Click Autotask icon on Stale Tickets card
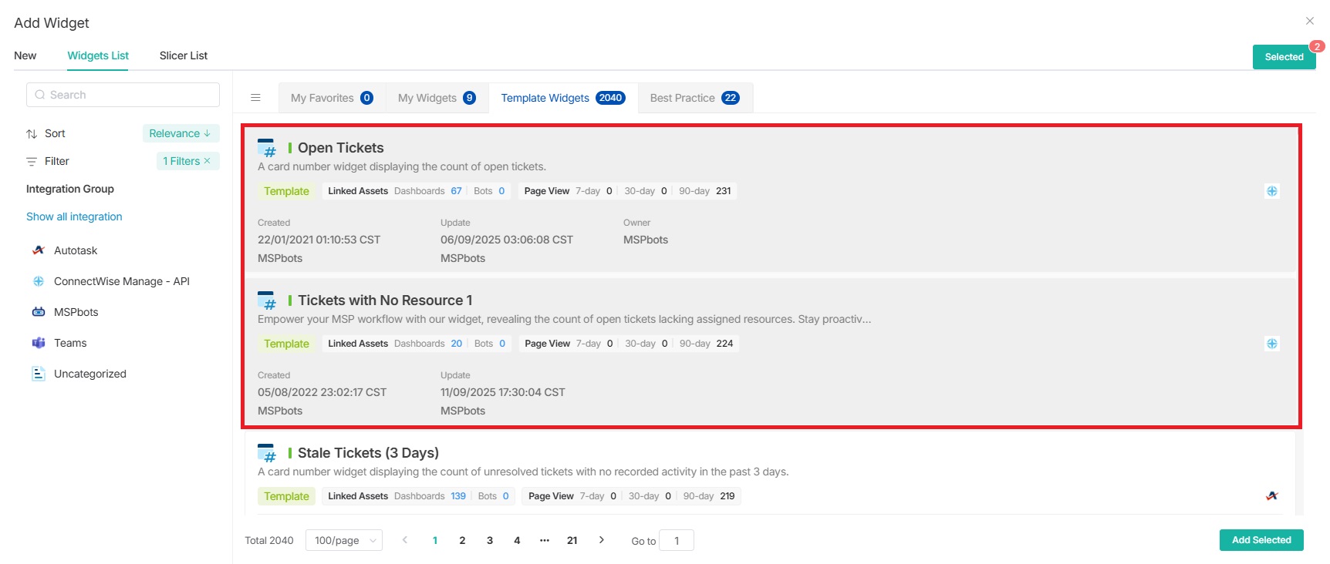Screen dimensions: 1330x564 point(1271,496)
